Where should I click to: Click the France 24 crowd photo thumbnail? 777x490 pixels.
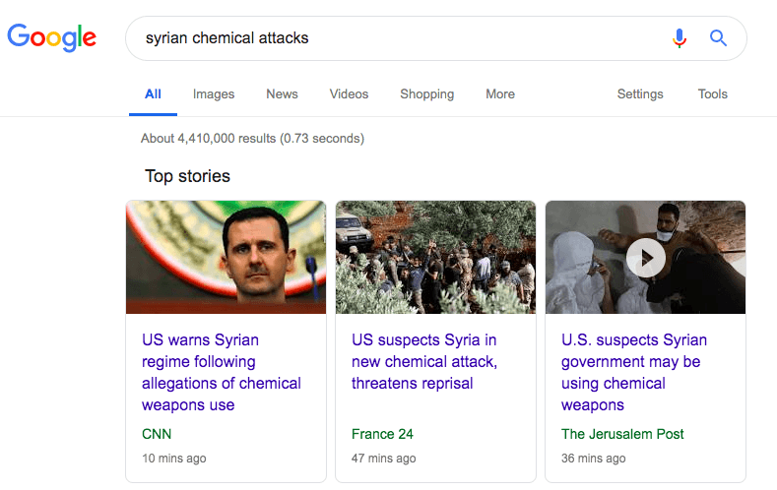pyautogui.click(x=435, y=257)
